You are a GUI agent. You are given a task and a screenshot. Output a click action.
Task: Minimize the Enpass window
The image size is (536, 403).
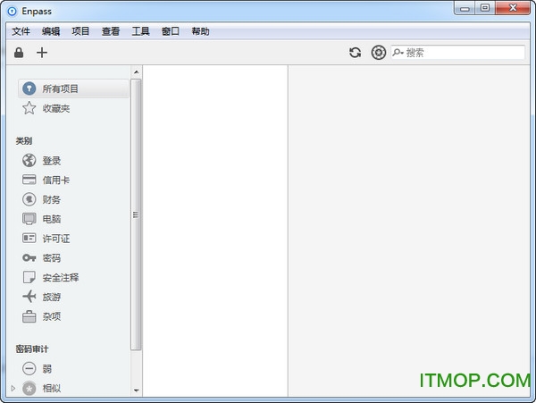(465, 8)
